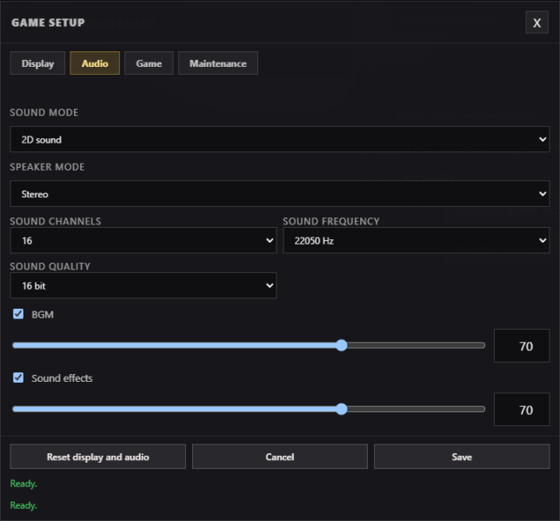Screen dimensions: 560x521
Task: Focus the BGM volume value field
Action: pos(522,345)
